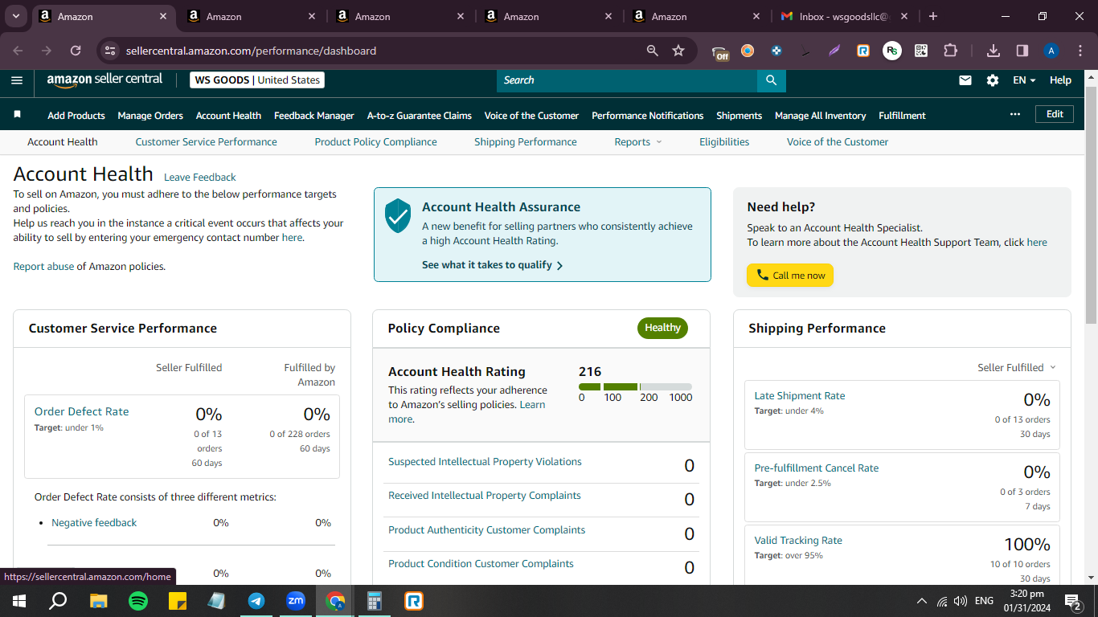Open the Chrome zoom magnifier icon in address bar
Screen dimensions: 1098x617
(x=653, y=51)
